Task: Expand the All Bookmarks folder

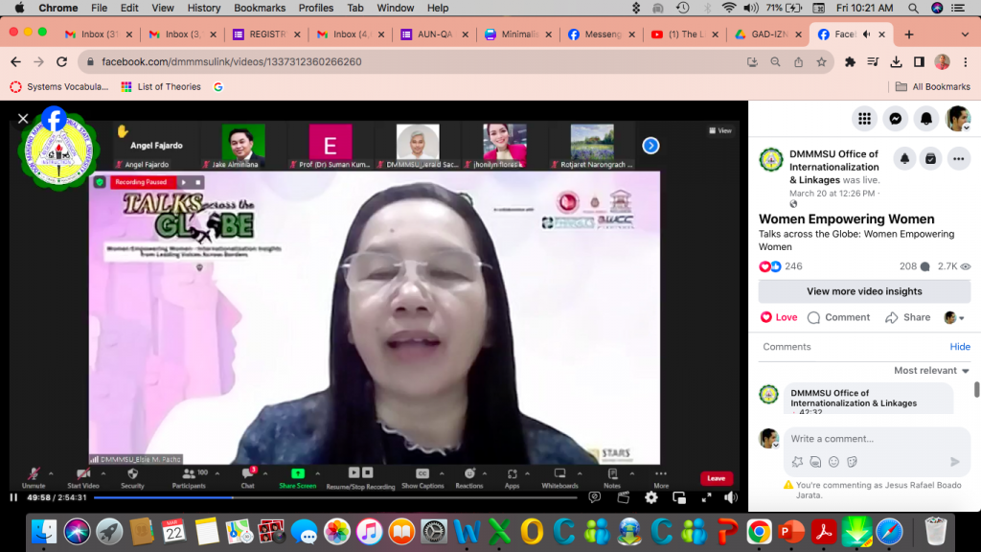Action: (933, 87)
